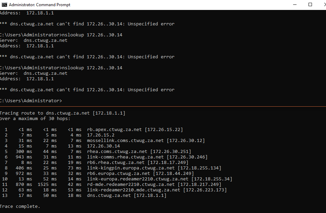Screen dimensions: 326x213
Task: Click rhea.coms.ctwug.za.net in hop 5
Action: pos(117,151)
